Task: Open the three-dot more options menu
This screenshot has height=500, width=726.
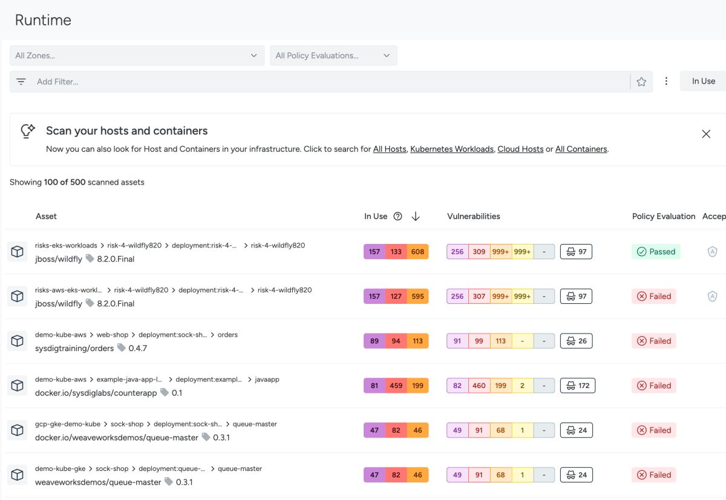Action: pos(666,81)
